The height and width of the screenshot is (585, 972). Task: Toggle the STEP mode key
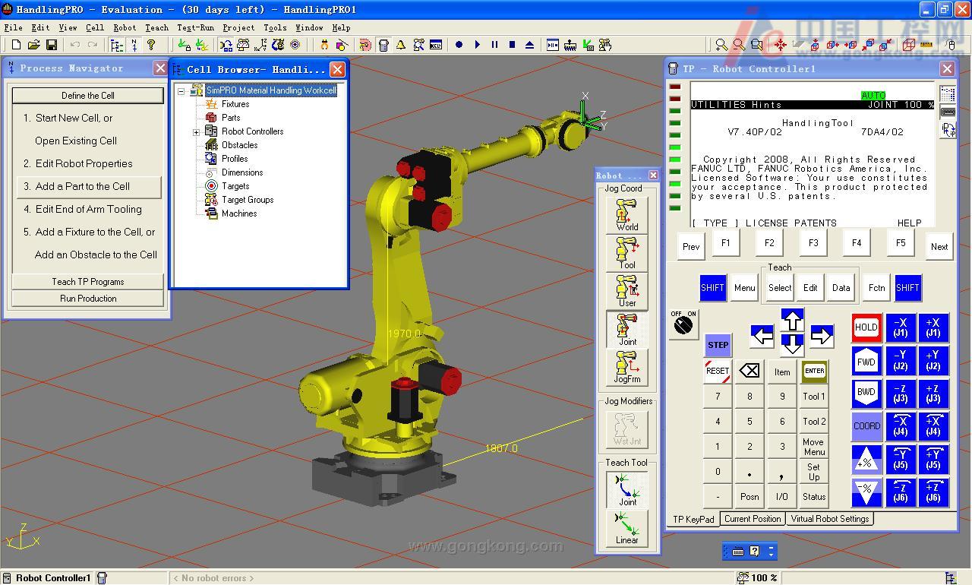pos(718,344)
